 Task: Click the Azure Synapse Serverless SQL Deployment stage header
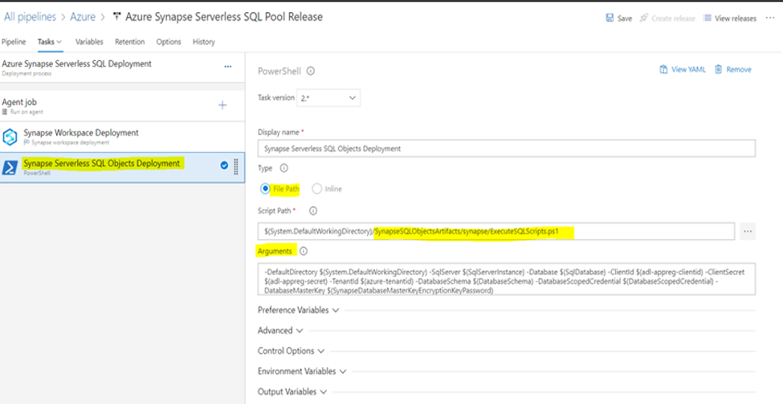click(122, 68)
